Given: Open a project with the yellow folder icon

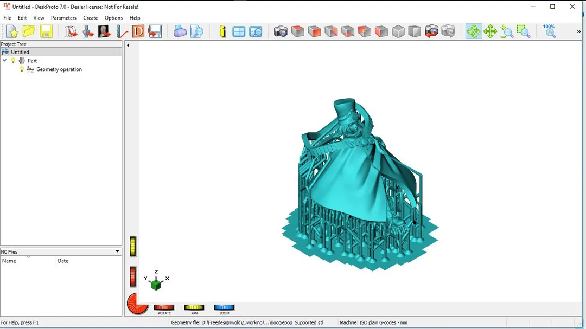Looking at the screenshot, I should 29,31.
